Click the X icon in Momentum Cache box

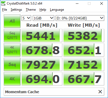click(x=100, y=92)
